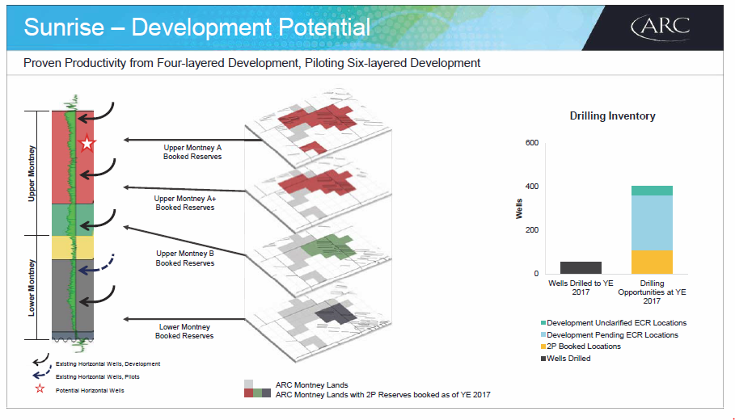Screen dimensions: 735x420
Task: Click the teal Development Unclarified ECR legend swatch
Action: [543, 322]
